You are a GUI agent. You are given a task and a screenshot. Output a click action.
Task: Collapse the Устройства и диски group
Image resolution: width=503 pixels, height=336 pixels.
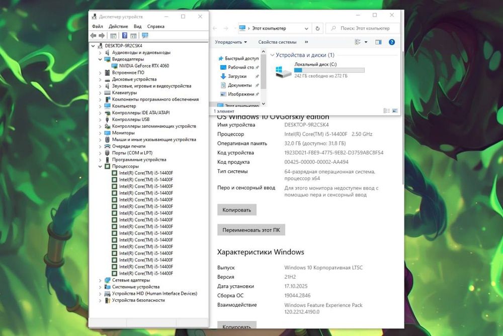coord(272,55)
